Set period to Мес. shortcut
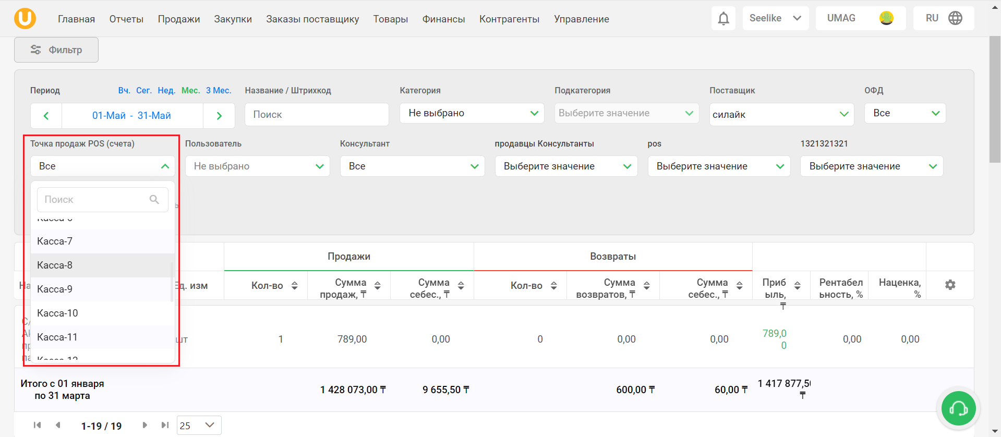The width and height of the screenshot is (1001, 437). (x=191, y=90)
